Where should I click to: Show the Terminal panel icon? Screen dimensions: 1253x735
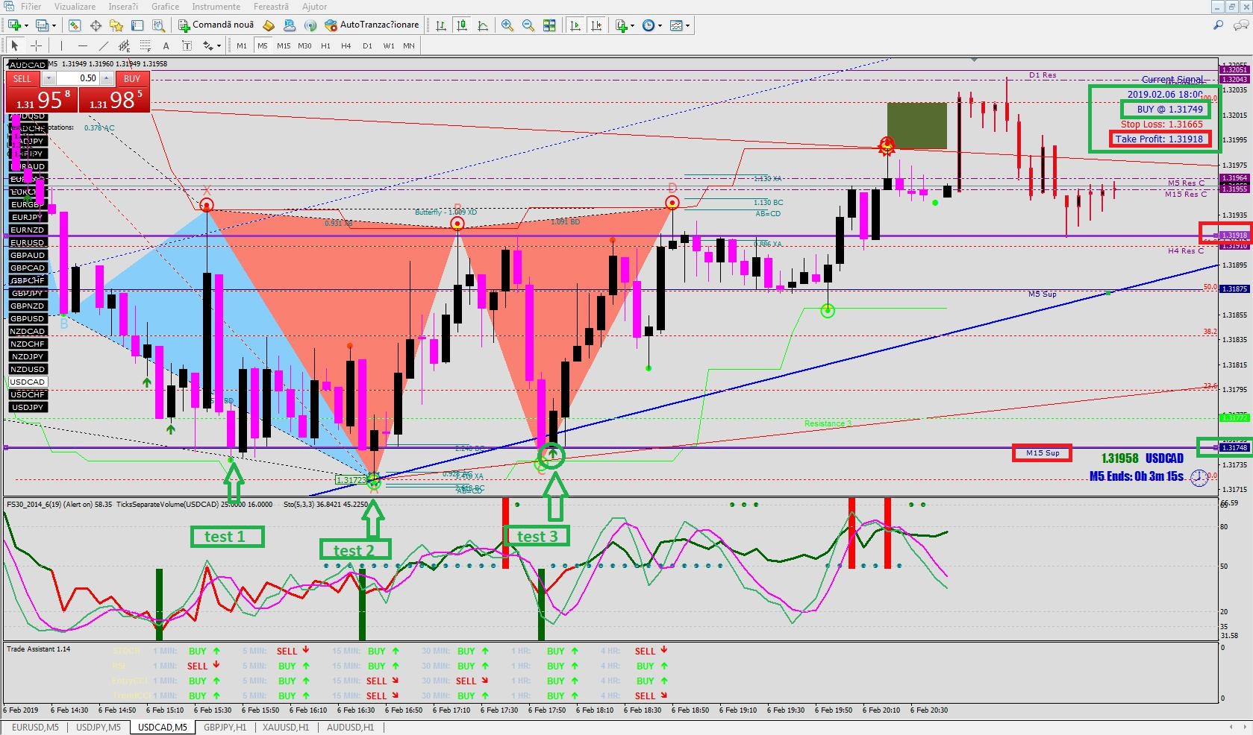(137, 25)
